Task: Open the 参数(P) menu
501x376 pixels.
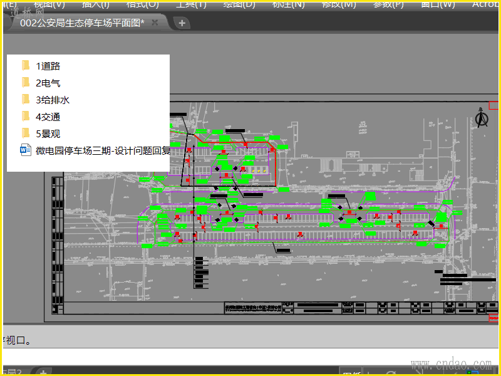Action: 388,4
